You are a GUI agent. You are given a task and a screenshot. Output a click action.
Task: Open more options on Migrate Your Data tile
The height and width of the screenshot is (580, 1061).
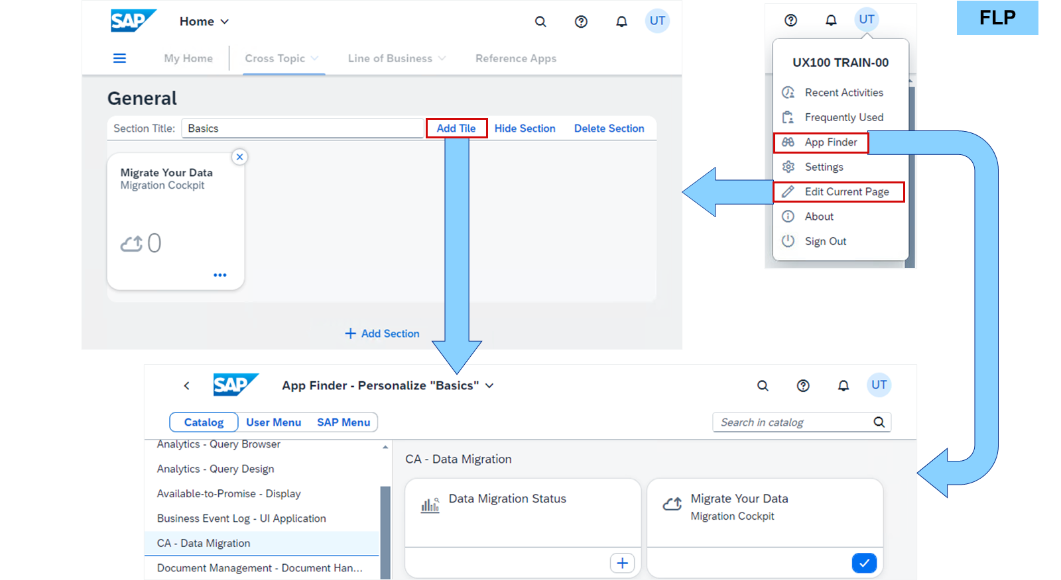220,275
